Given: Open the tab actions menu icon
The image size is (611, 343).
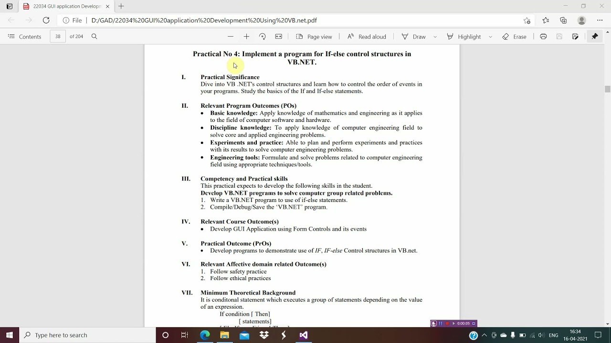Looking at the screenshot, I should point(9,6).
